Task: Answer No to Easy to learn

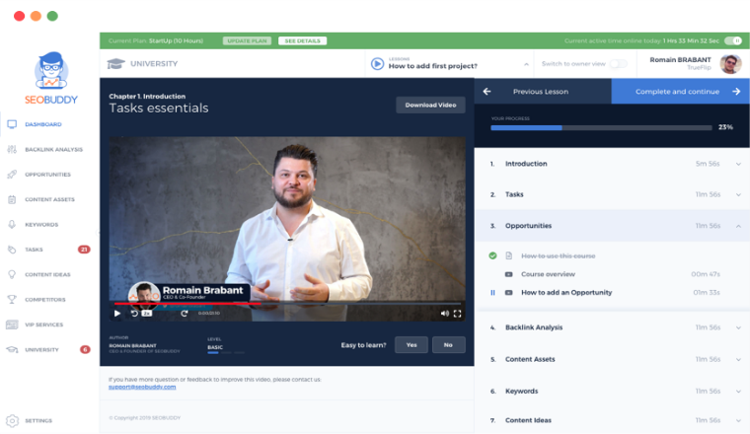Action: pyautogui.click(x=448, y=345)
